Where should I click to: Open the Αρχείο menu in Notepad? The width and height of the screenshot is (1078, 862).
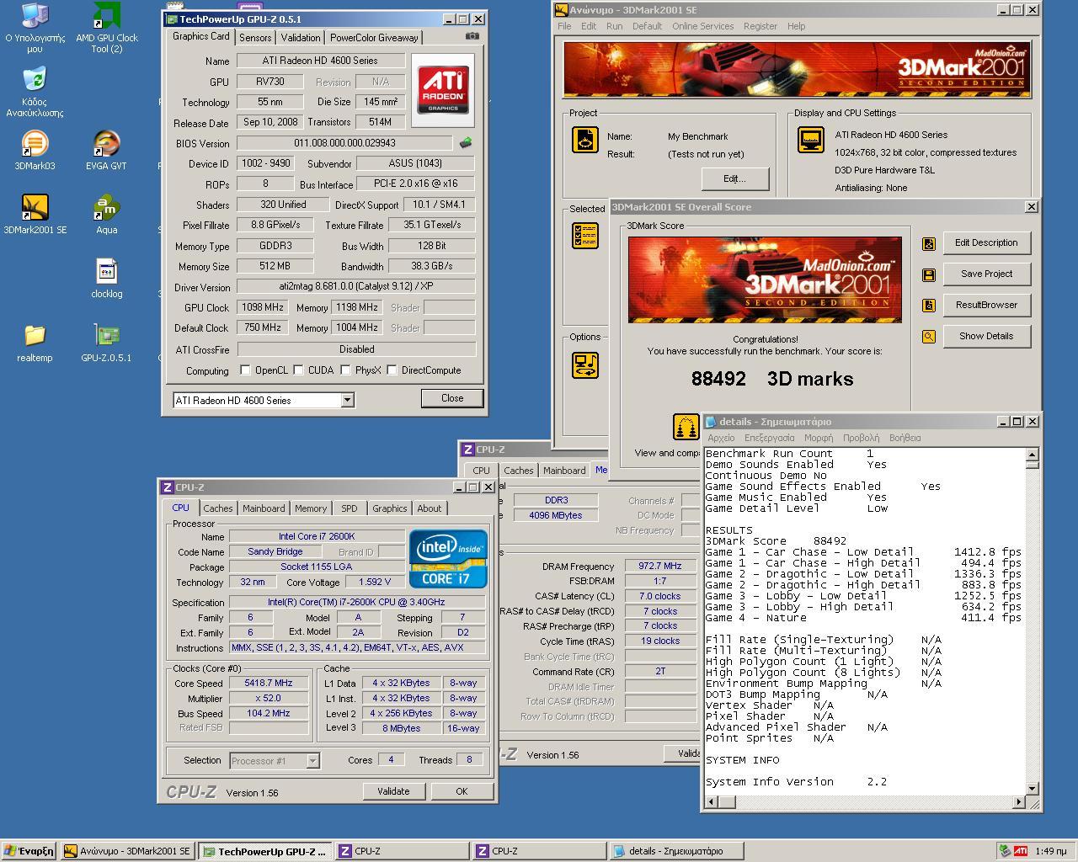pos(721,438)
